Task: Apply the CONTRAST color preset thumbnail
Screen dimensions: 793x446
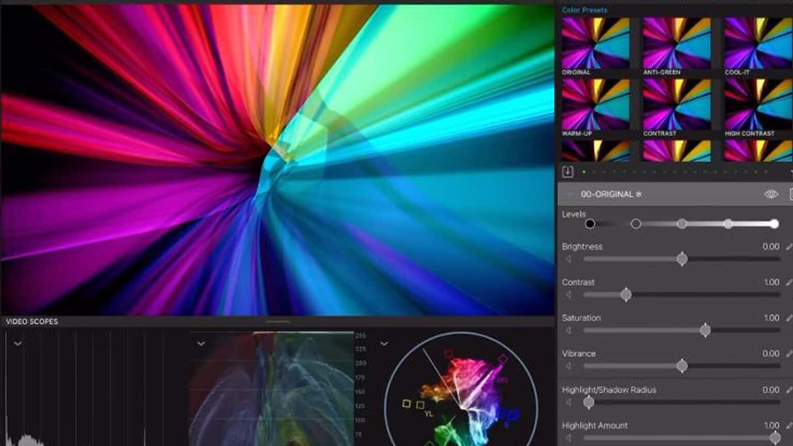Action: point(677,104)
